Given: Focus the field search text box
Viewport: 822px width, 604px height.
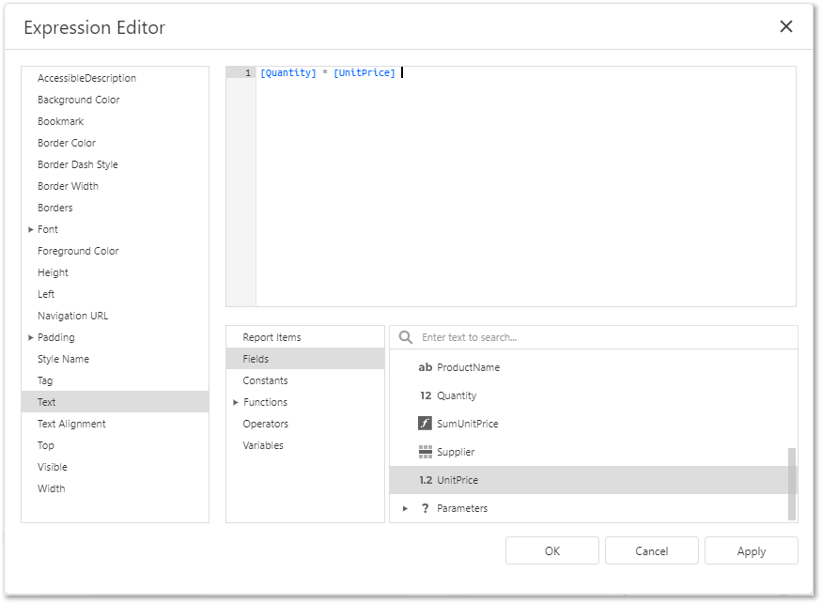Looking at the screenshot, I should point(601,337).
